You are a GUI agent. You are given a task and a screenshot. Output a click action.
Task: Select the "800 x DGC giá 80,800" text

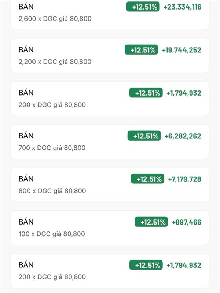pos(52,191)
